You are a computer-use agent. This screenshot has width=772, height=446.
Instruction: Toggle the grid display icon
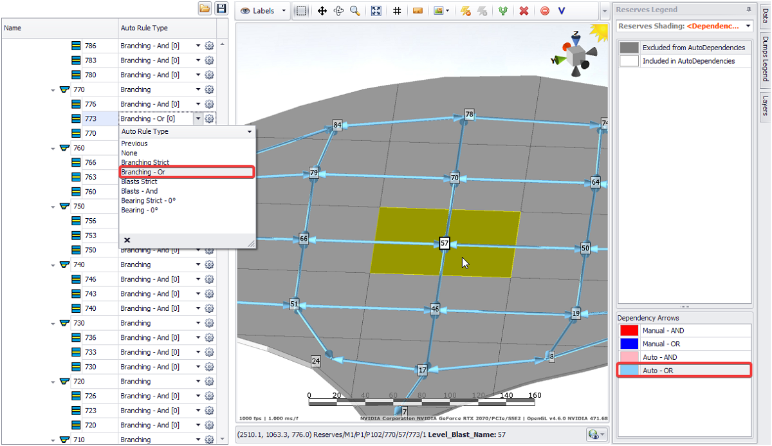click(x=397, y=11)
